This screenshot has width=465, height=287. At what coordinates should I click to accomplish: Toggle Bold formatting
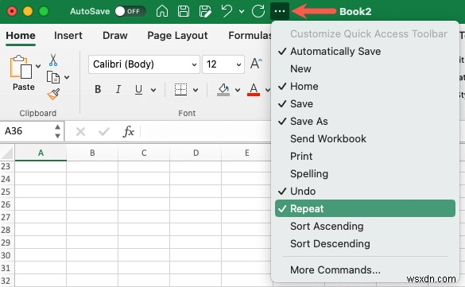click(x=98, y=89)
